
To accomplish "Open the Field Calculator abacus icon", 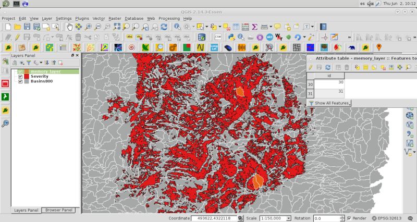I will click(245, 27).
